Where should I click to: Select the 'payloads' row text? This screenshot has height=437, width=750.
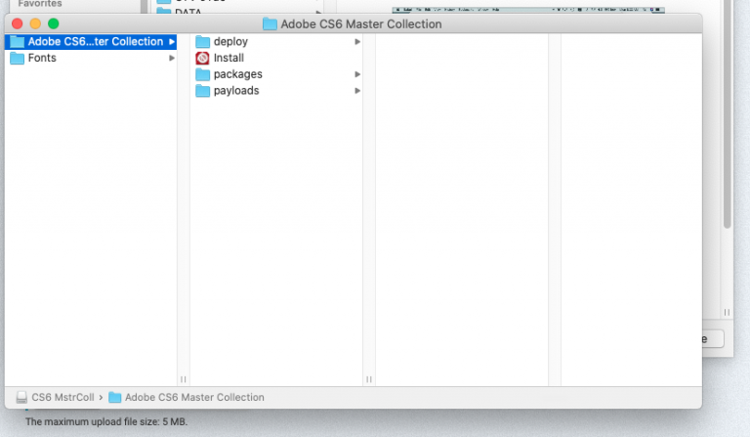pos(236,91)
